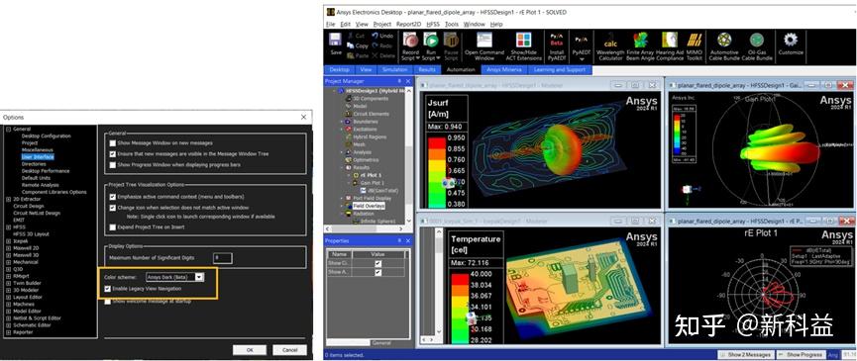Expand the 2D Extractor options node
The width and height of the screenshot is (857, 361).
(8, 199)
